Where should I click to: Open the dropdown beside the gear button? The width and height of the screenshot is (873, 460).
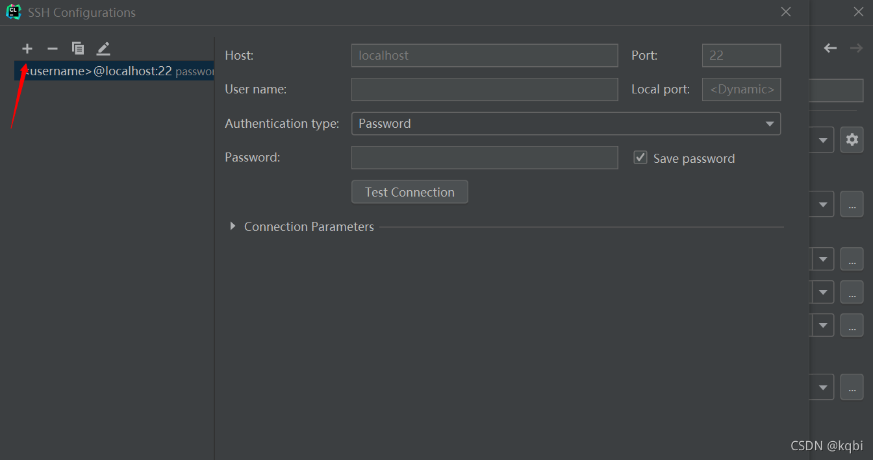tap(823, 139)
